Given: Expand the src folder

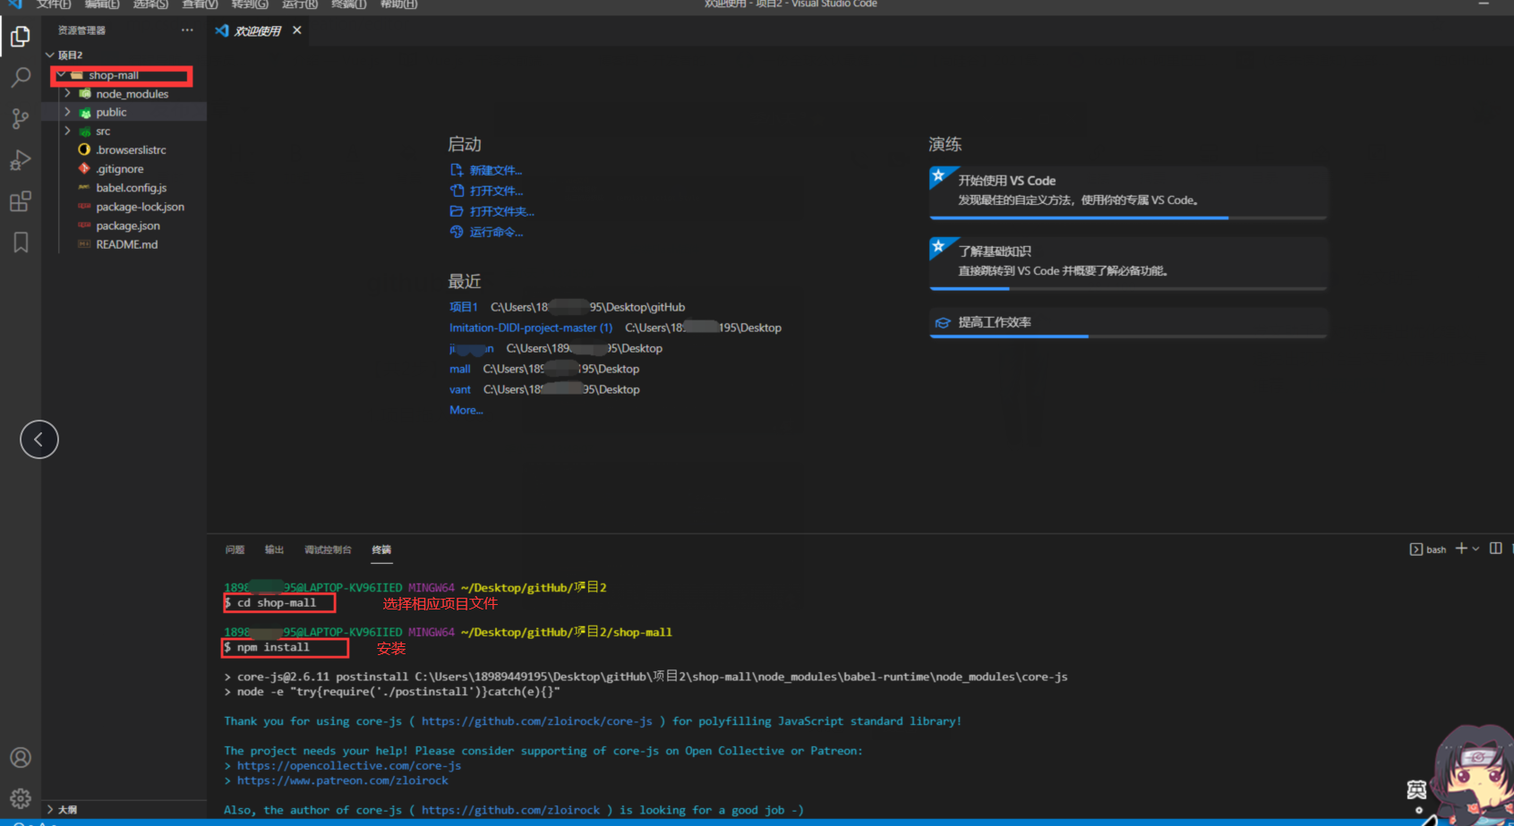Looking at the screenshot, I should pyautogui.click(x=67, y=131).
